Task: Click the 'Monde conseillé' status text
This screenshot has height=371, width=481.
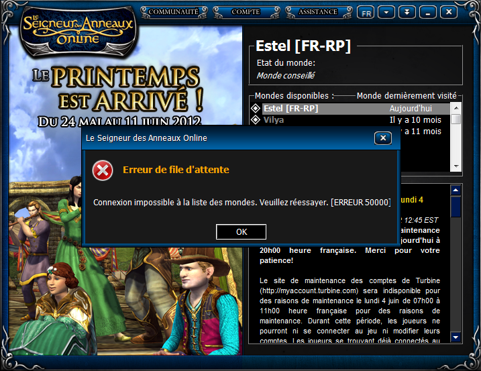Action: click(286, 76)
